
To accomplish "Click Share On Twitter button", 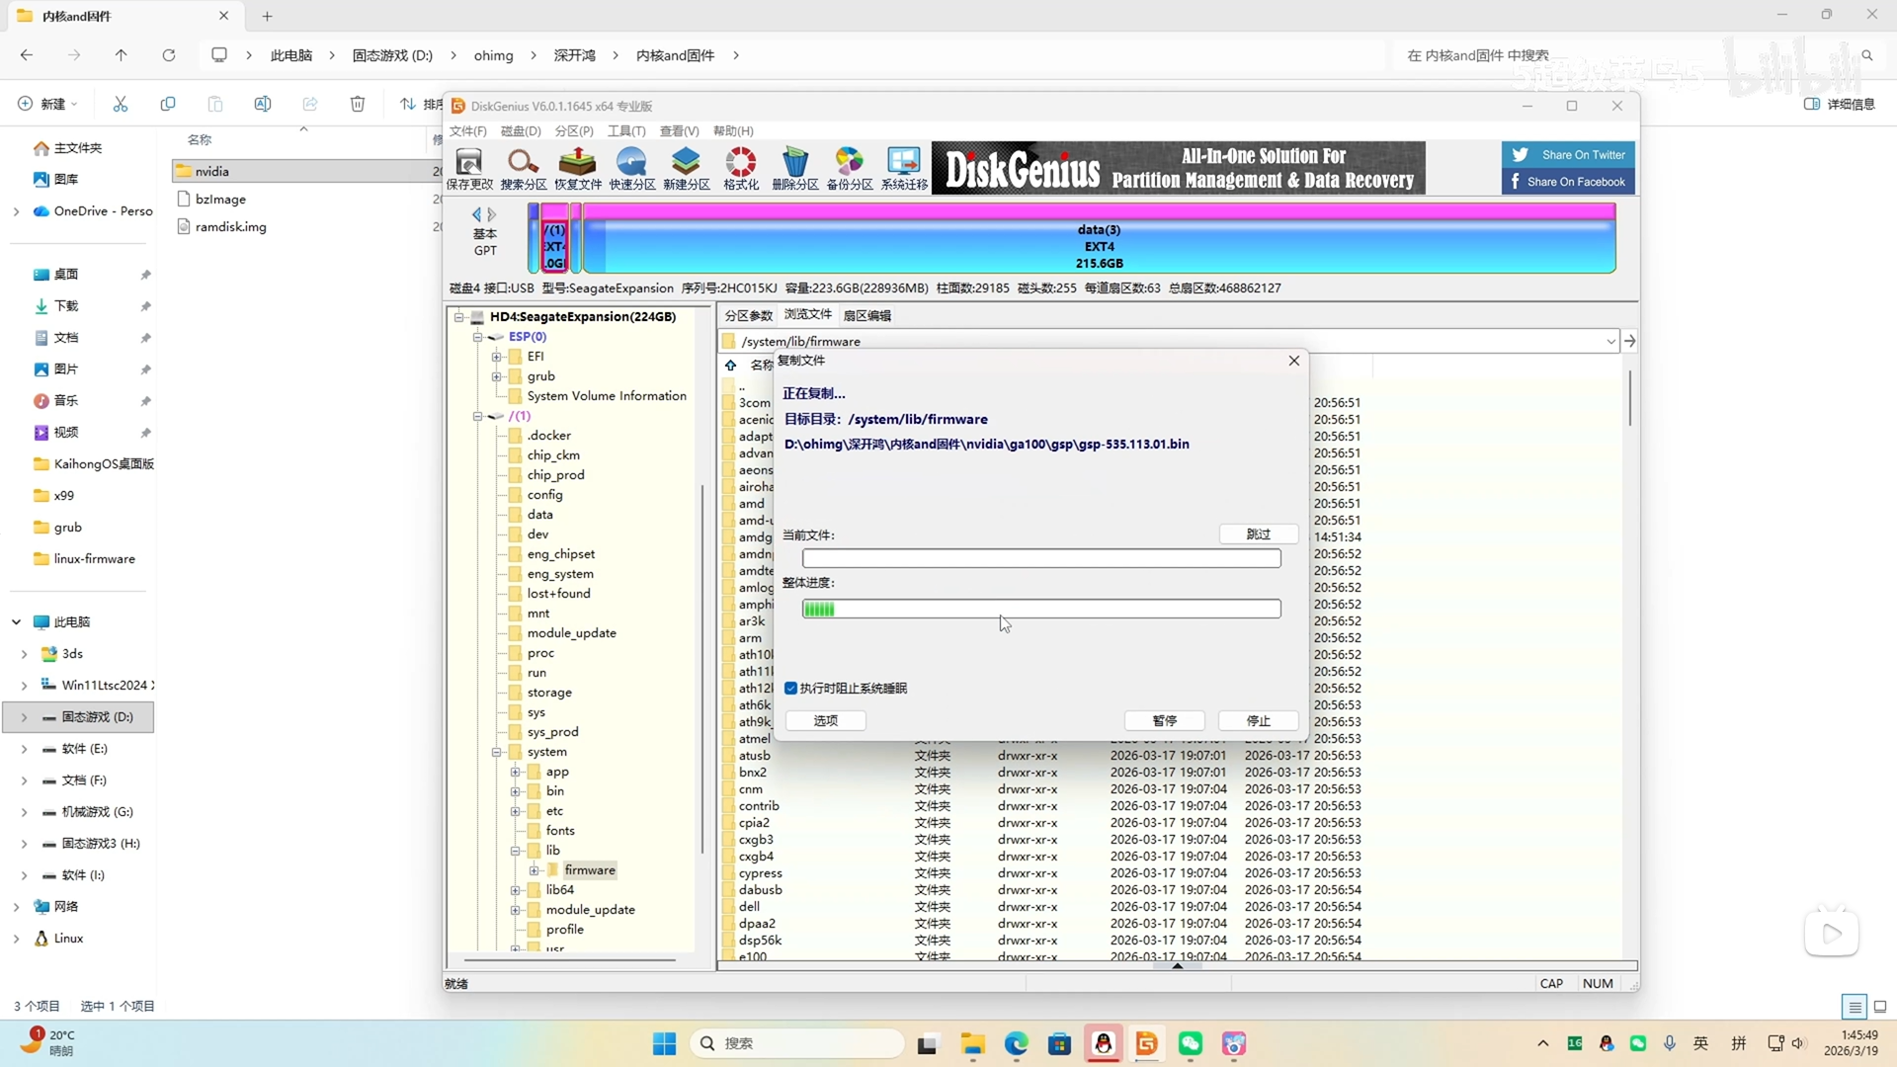I will (x=1568, y=155).
